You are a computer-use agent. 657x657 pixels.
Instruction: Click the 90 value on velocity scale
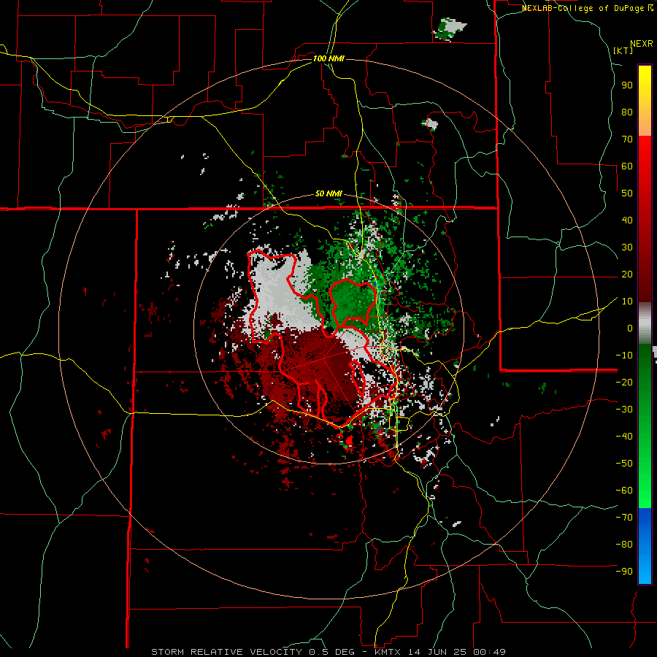coord(627,85)
